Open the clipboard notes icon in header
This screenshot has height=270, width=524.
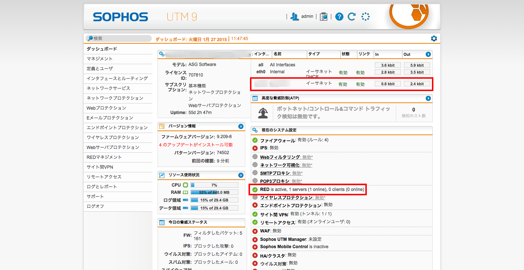pos(323,16)
